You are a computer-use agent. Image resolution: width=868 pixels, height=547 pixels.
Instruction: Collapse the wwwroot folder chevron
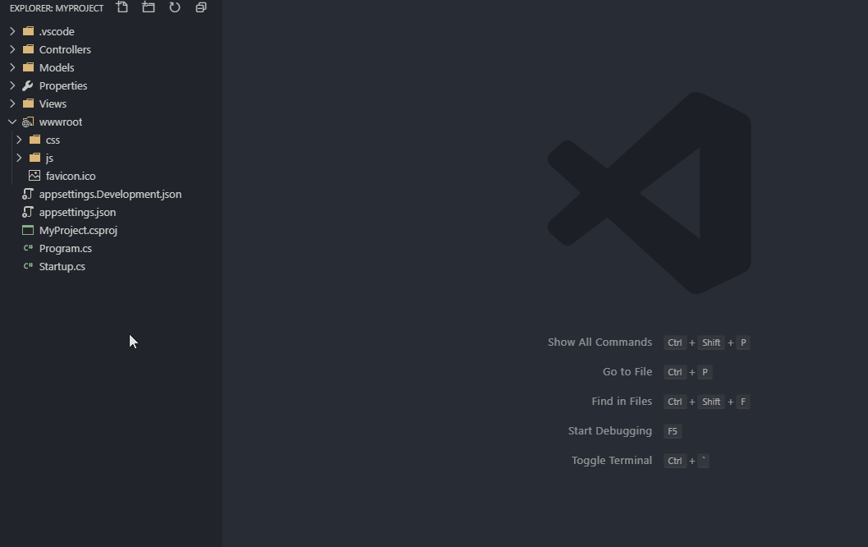[12, 122]
